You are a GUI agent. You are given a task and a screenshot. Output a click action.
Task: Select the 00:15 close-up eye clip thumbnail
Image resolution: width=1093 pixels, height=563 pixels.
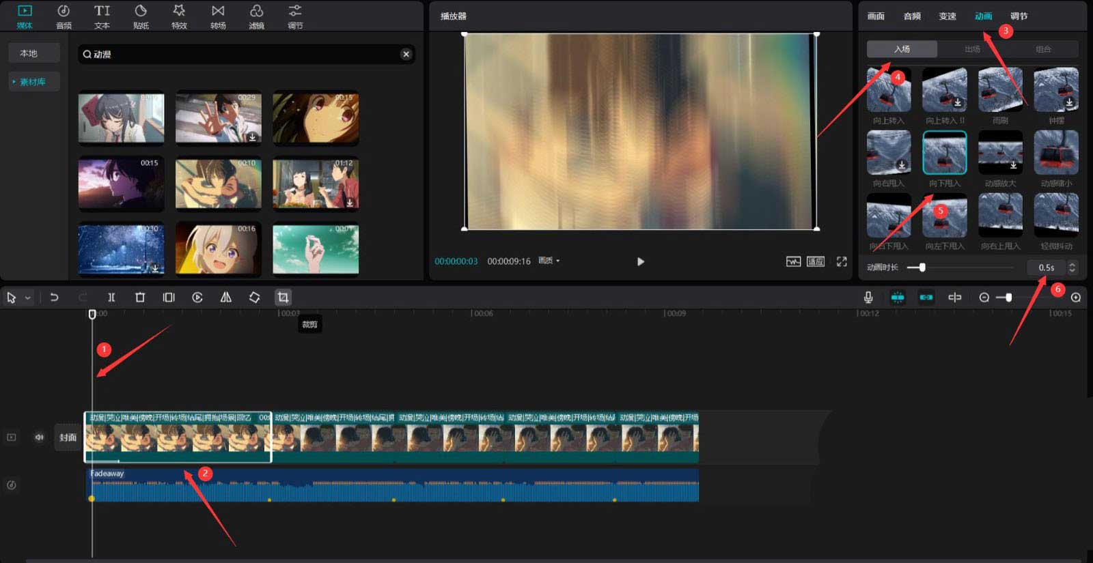tap(316, 118)
